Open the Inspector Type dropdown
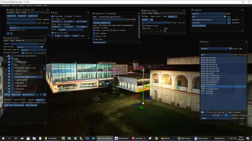 click(x=209, y=17)
